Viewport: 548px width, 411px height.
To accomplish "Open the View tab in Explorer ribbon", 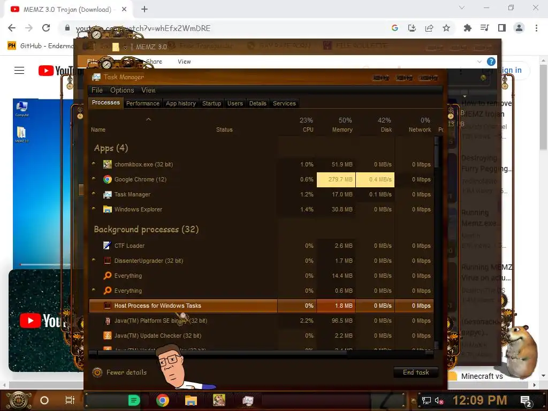I will (184, 62).
